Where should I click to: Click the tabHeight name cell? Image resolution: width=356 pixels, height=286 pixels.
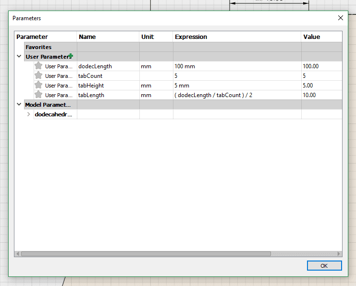coord(108,86)
